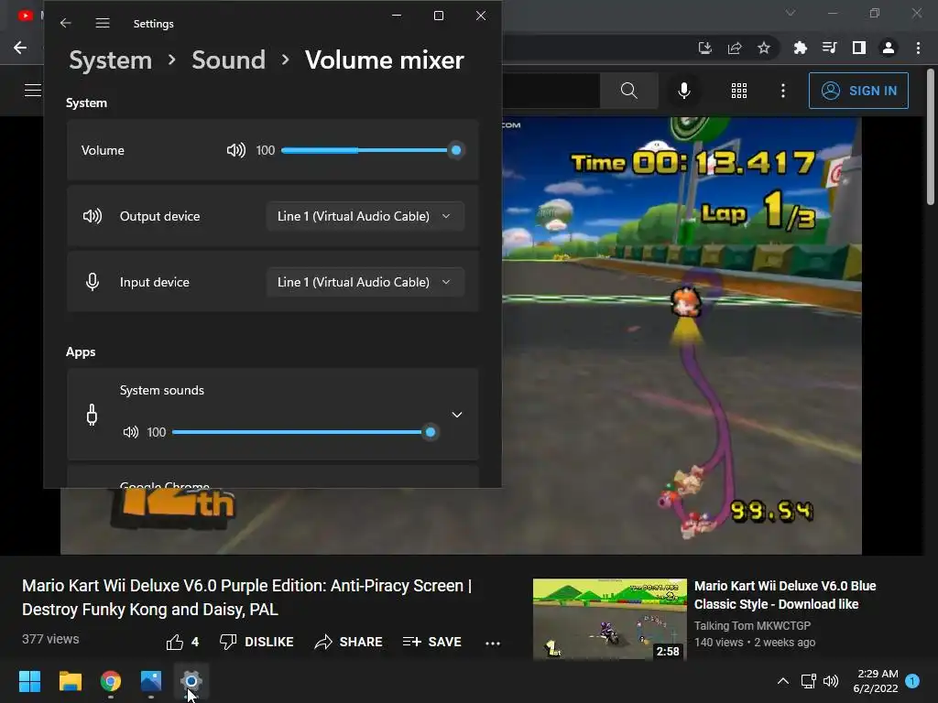The width and height of the screenshot is (938, 703).
Task: Open the Output device dropdown
Action: pyautogui.click(x=365, y=216)
